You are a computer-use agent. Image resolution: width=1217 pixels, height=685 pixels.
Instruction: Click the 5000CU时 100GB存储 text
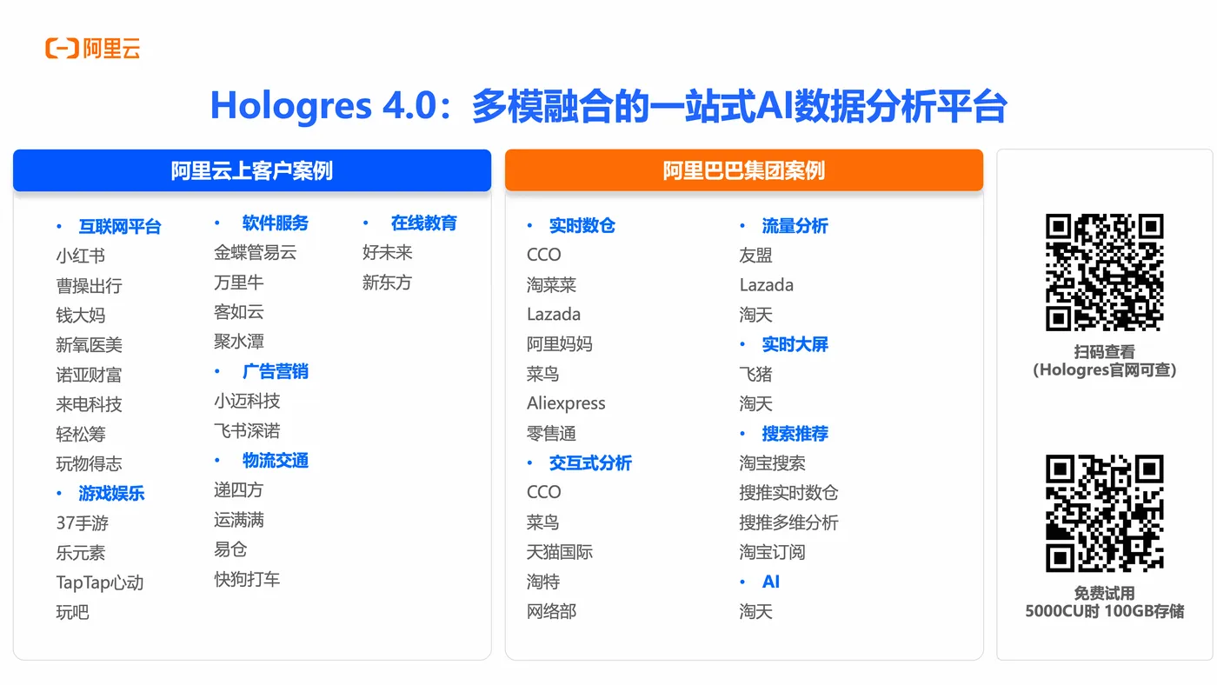coord(1104,611)
